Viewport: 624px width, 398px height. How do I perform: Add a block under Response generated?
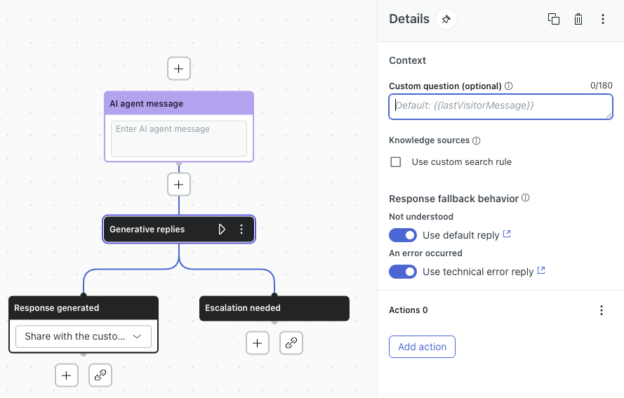coord(67,376)
